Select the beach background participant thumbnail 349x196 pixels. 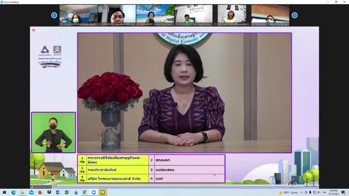[x=155, y=15]
